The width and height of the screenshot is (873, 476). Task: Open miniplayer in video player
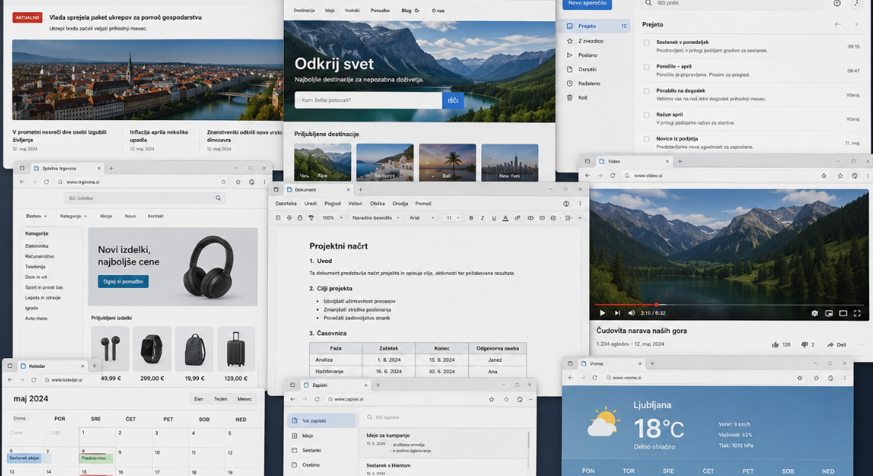coord(829,314)
